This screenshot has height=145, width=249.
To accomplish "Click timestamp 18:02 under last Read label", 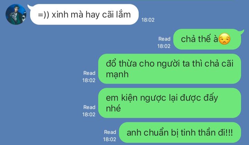I will pos(109,139).
